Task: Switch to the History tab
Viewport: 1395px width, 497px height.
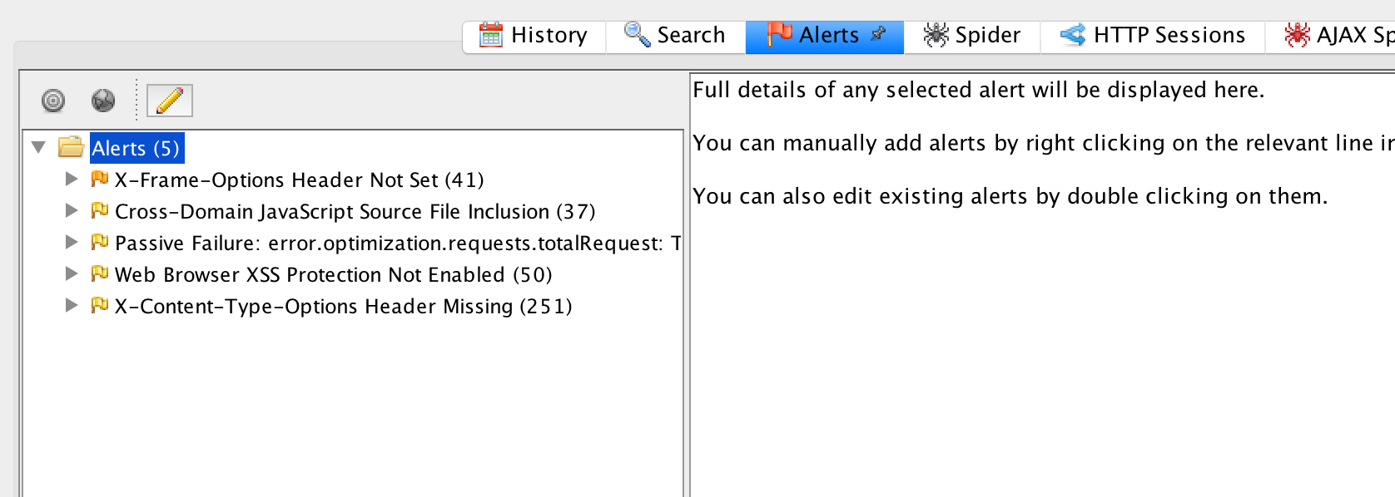Action: pyautogui.click(x=534, y=35)
